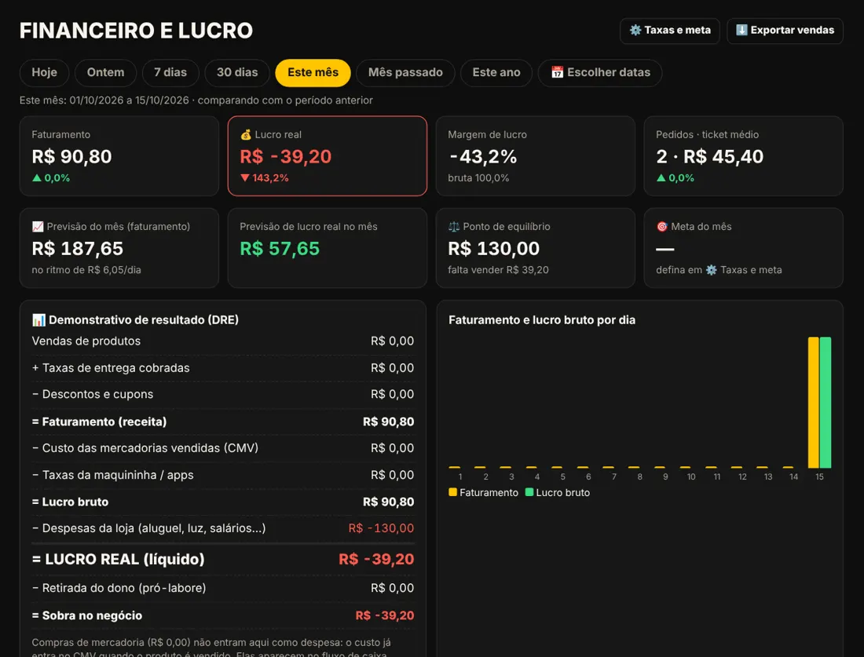Click day 1 label on chart axis
Image resolution: width=864 pixels, height=657 pixels.
460,477
